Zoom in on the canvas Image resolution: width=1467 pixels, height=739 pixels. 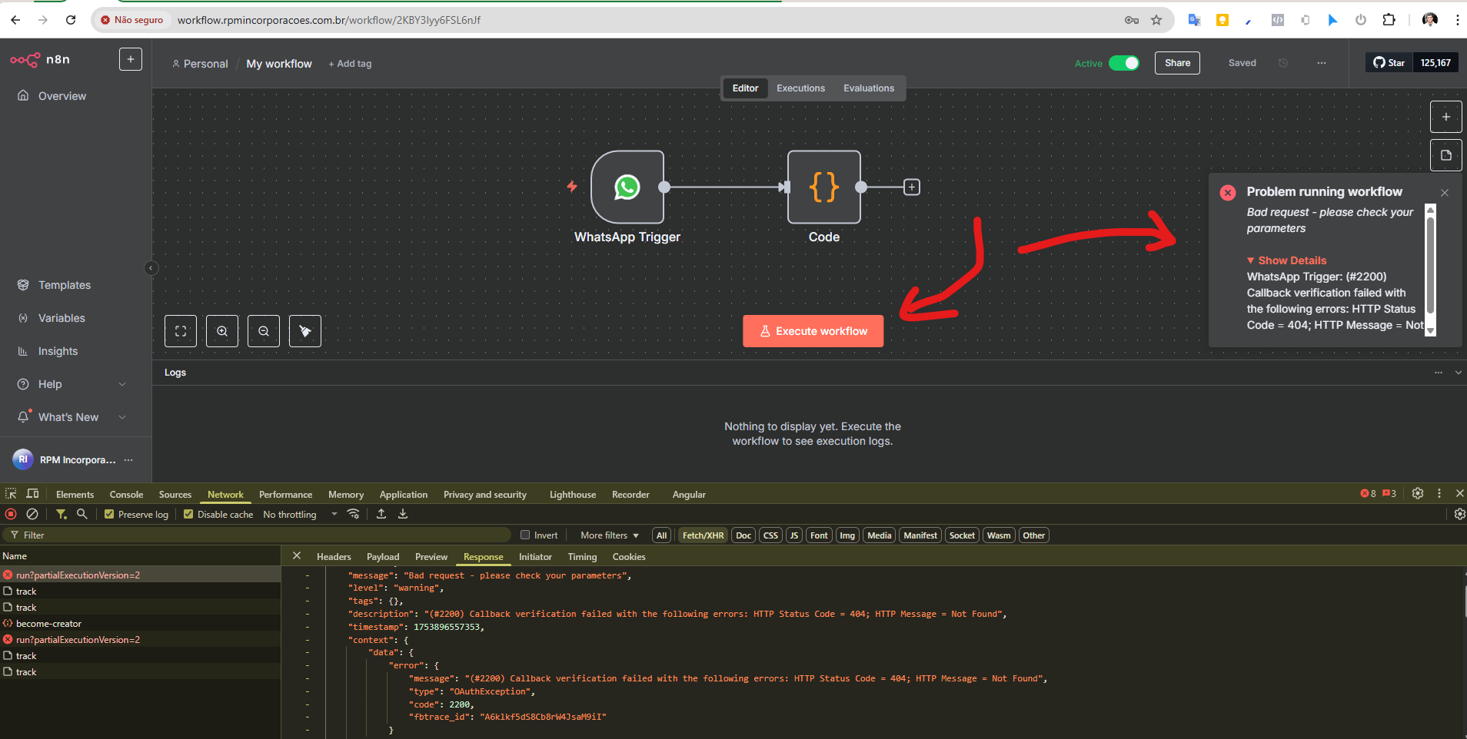[222, 331]
